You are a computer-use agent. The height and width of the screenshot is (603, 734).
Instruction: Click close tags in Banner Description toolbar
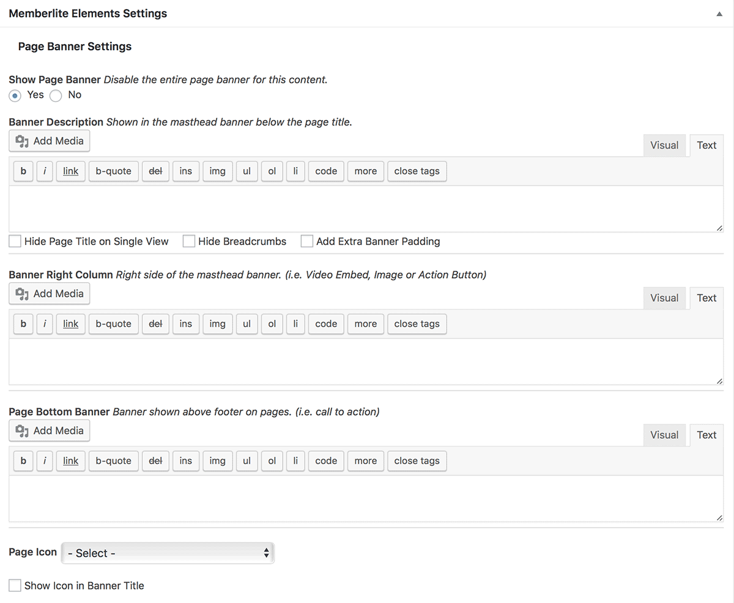tap(417, 171)
